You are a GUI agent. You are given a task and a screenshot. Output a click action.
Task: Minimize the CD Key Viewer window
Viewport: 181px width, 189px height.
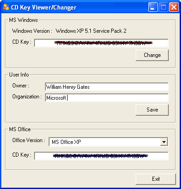click(153, 7)
